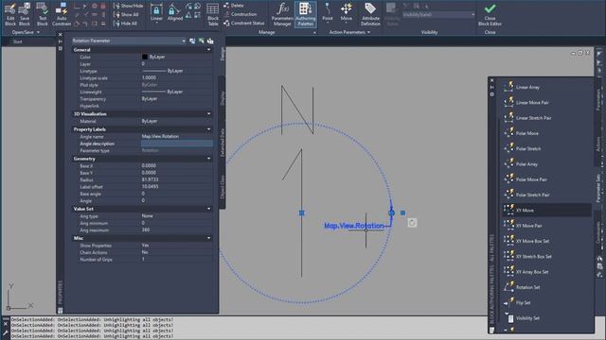Click the ByLayer color swatch
Viewport: 606px width, 340px height.
tap(145, 57)
